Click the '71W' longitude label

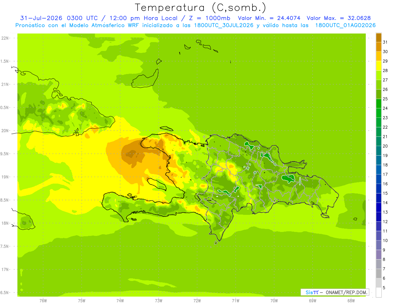coord(235,301)
